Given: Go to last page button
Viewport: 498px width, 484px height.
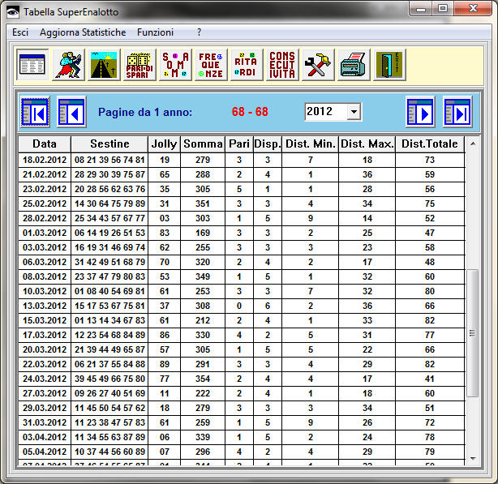Looking at the screenshot, I should tap(457, 112).
